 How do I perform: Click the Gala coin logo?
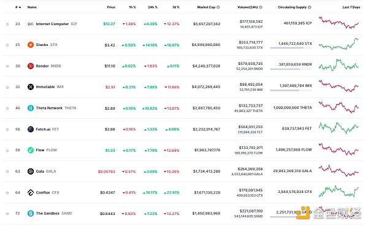click(31, 171)
